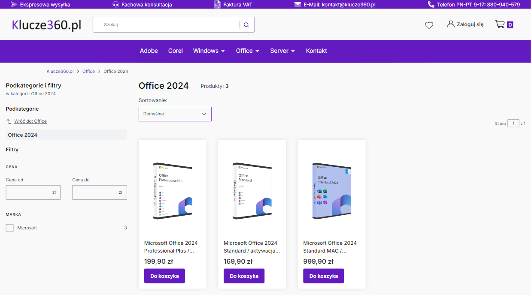The height and width of the screenshot is (295, 531).
Task: Click the Zaloguj się link
Action: coord(470,24)
